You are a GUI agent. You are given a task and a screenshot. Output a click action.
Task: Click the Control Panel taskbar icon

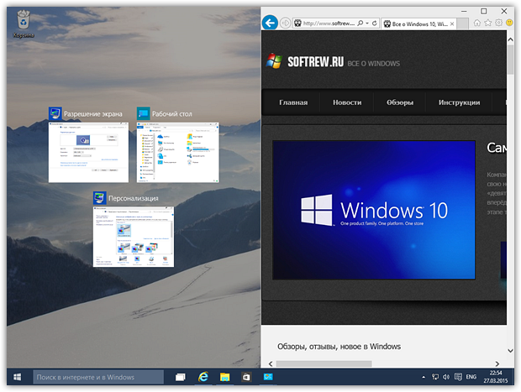(268, 377)
